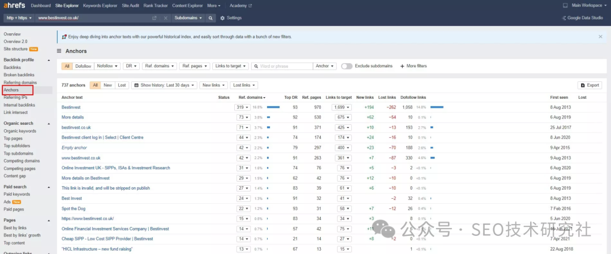This screenshot has width=611, height=254.
Task: Open the URL in a new tab icon
Action: pos(154,18)
